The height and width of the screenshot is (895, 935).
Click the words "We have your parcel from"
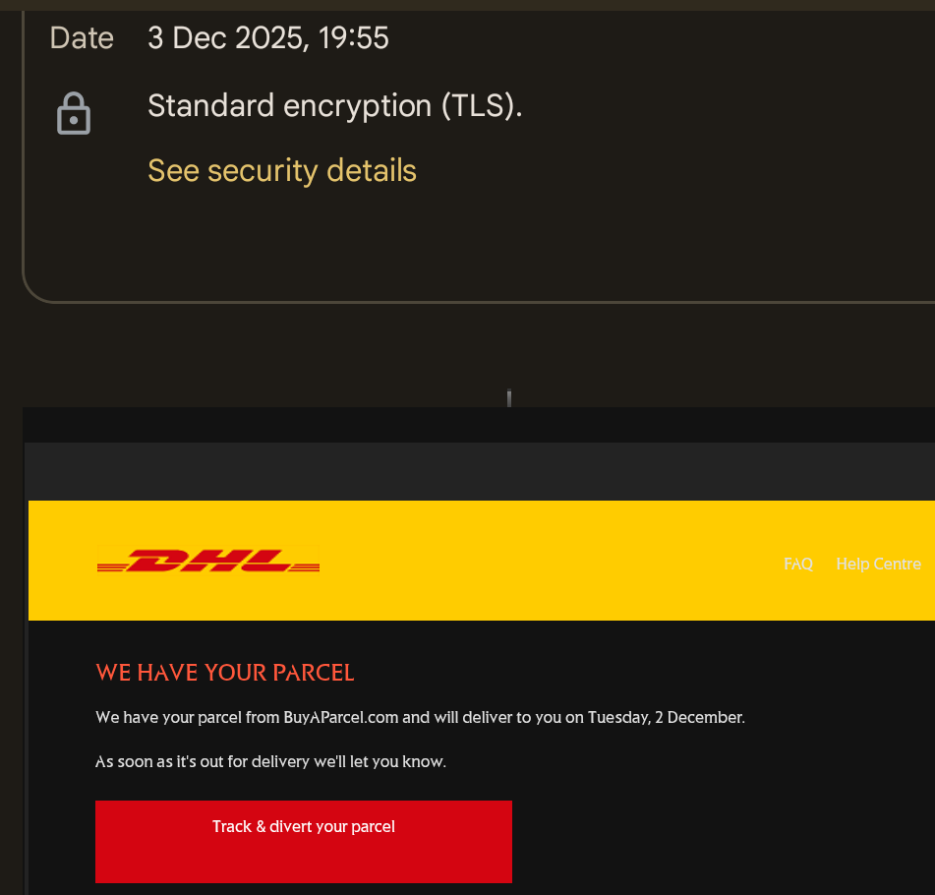(187, 717)
